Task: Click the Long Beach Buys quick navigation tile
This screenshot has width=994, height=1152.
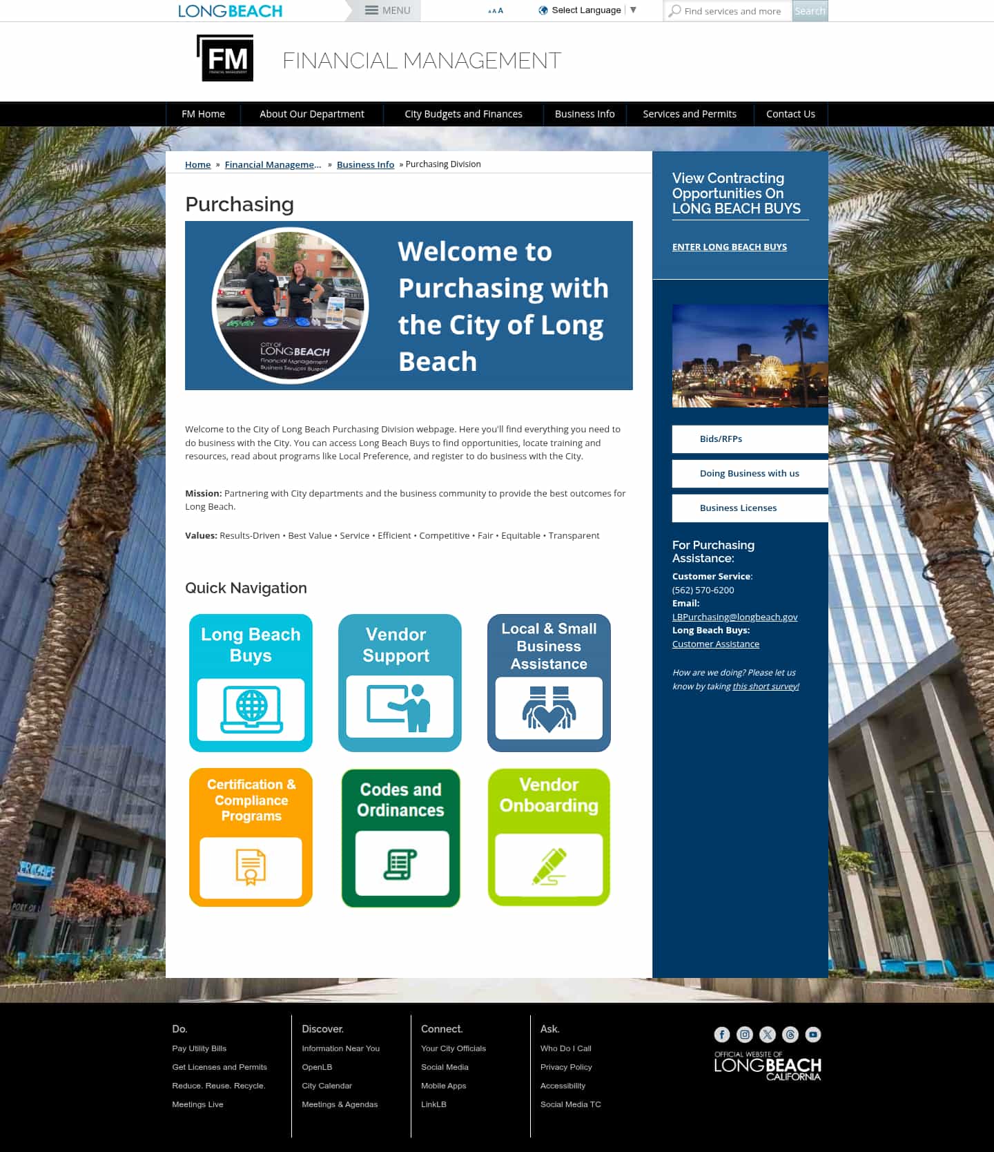Action: tap(251, 683)
